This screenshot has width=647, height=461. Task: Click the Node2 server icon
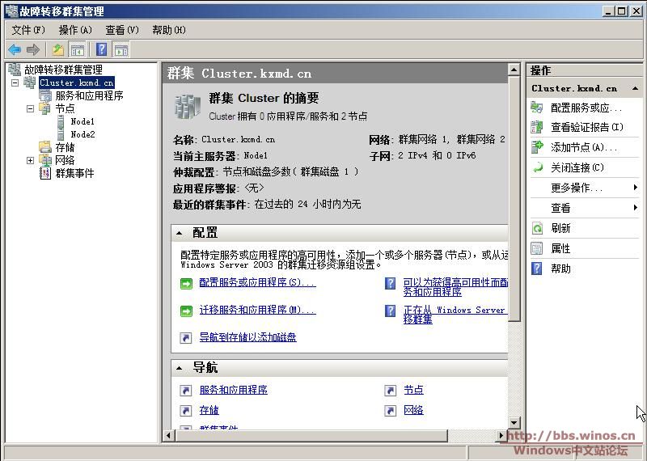(61, 134)
